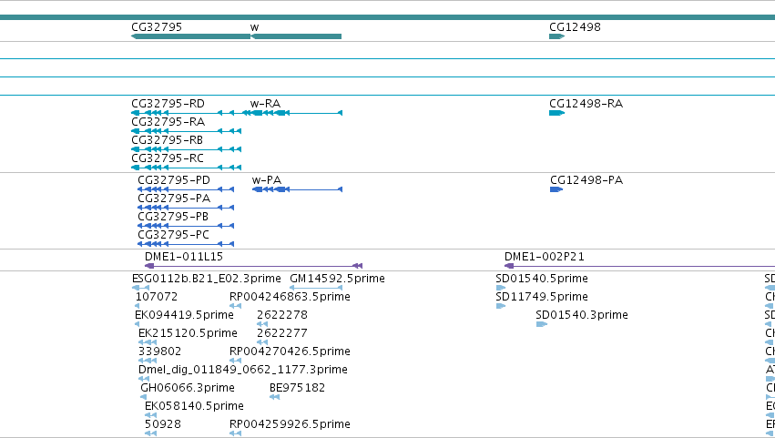Click the CG12498 gene arrow glyph

coord(557,36)
